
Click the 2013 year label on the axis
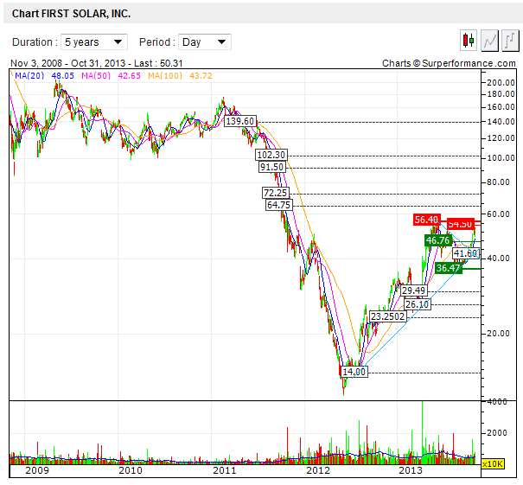click(x=411, y=470)
